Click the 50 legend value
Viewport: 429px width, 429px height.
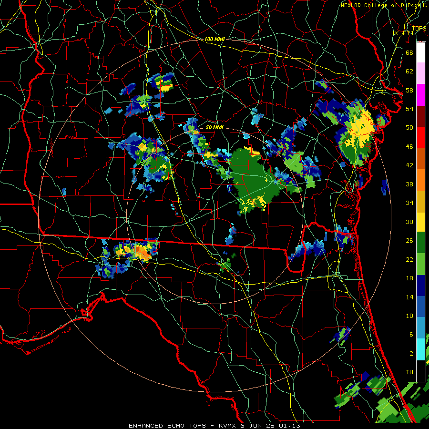coord(409,127)
